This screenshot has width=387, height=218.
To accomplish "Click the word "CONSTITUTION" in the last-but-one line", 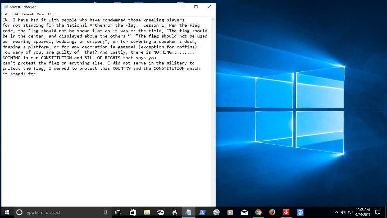I will pyautogui.click(x=169, y=68).
